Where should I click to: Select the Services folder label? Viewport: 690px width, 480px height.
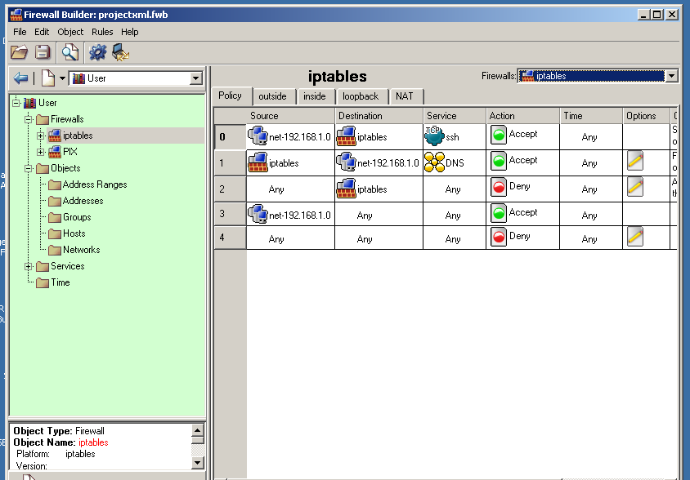(68, 266)
